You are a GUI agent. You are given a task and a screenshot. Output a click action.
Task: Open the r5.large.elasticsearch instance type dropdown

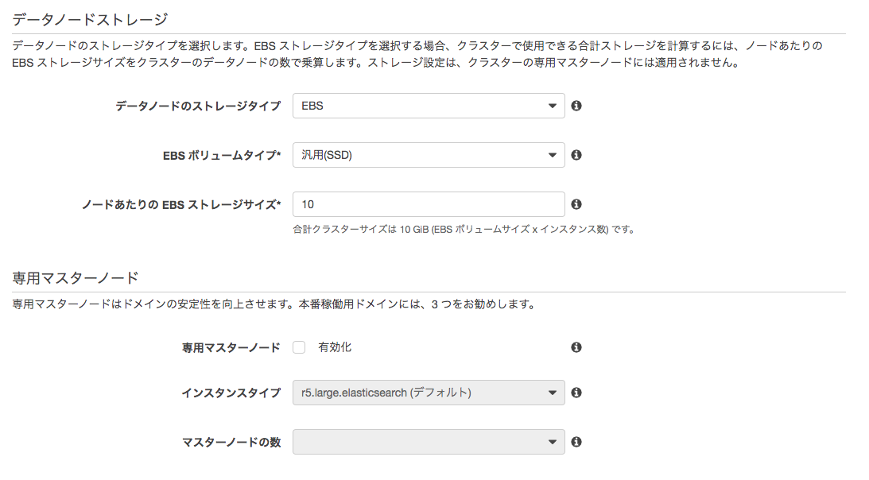click(429, 393)
